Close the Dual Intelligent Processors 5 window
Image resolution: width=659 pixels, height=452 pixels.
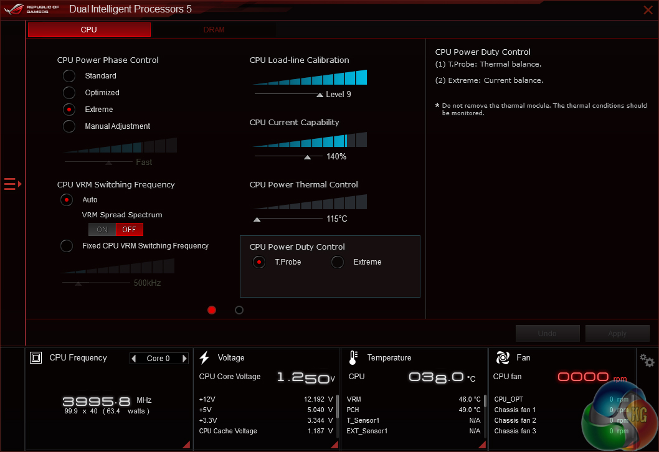(x=648, y=10)
